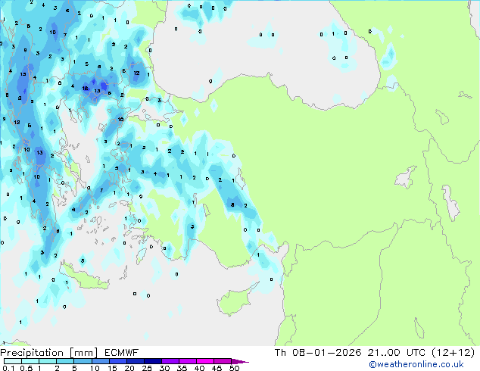Click the precipitation value '18' on the map
The image size is (480, 371).
coord(85,88)
